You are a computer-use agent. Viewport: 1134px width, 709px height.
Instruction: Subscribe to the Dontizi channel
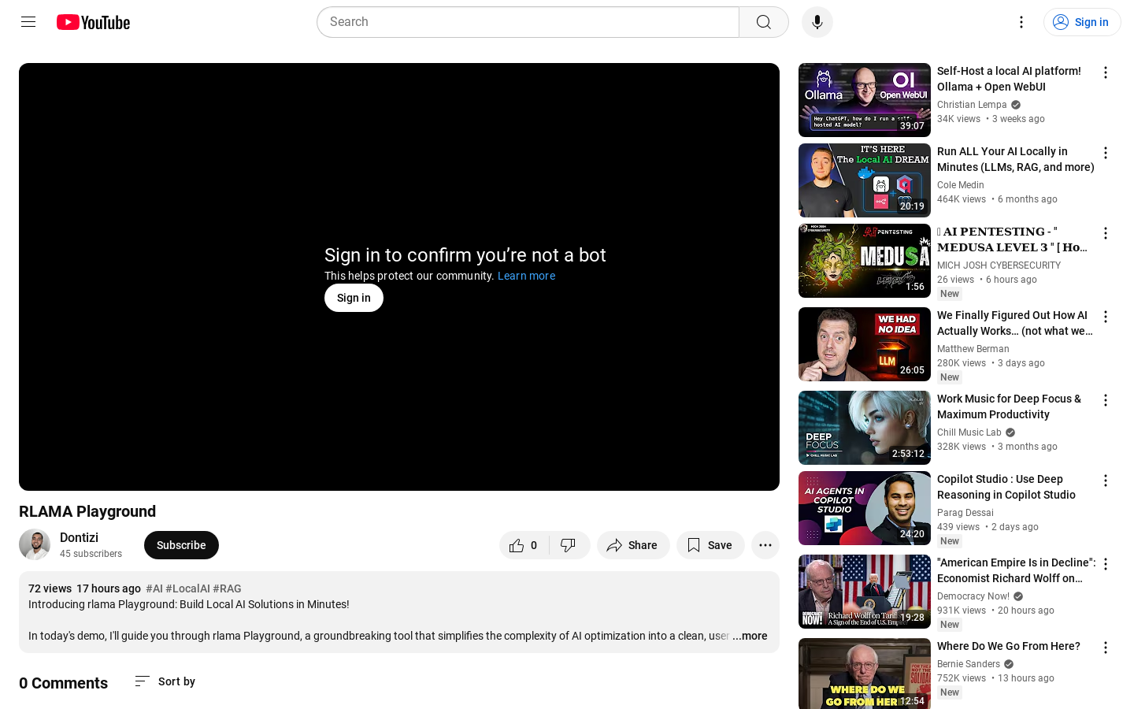pos(181,545)
